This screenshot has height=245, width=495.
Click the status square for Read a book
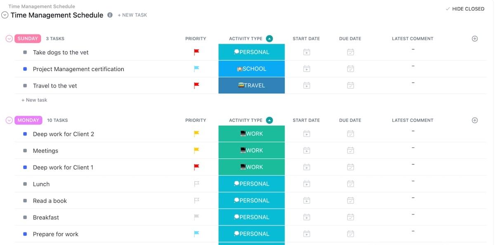tap(25, 201)
